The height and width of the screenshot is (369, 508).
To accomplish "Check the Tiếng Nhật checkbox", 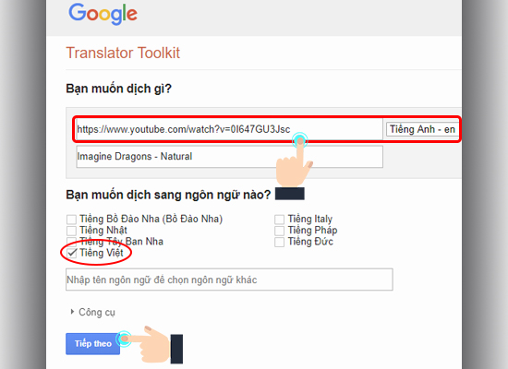I will click(x=71, y=231).
